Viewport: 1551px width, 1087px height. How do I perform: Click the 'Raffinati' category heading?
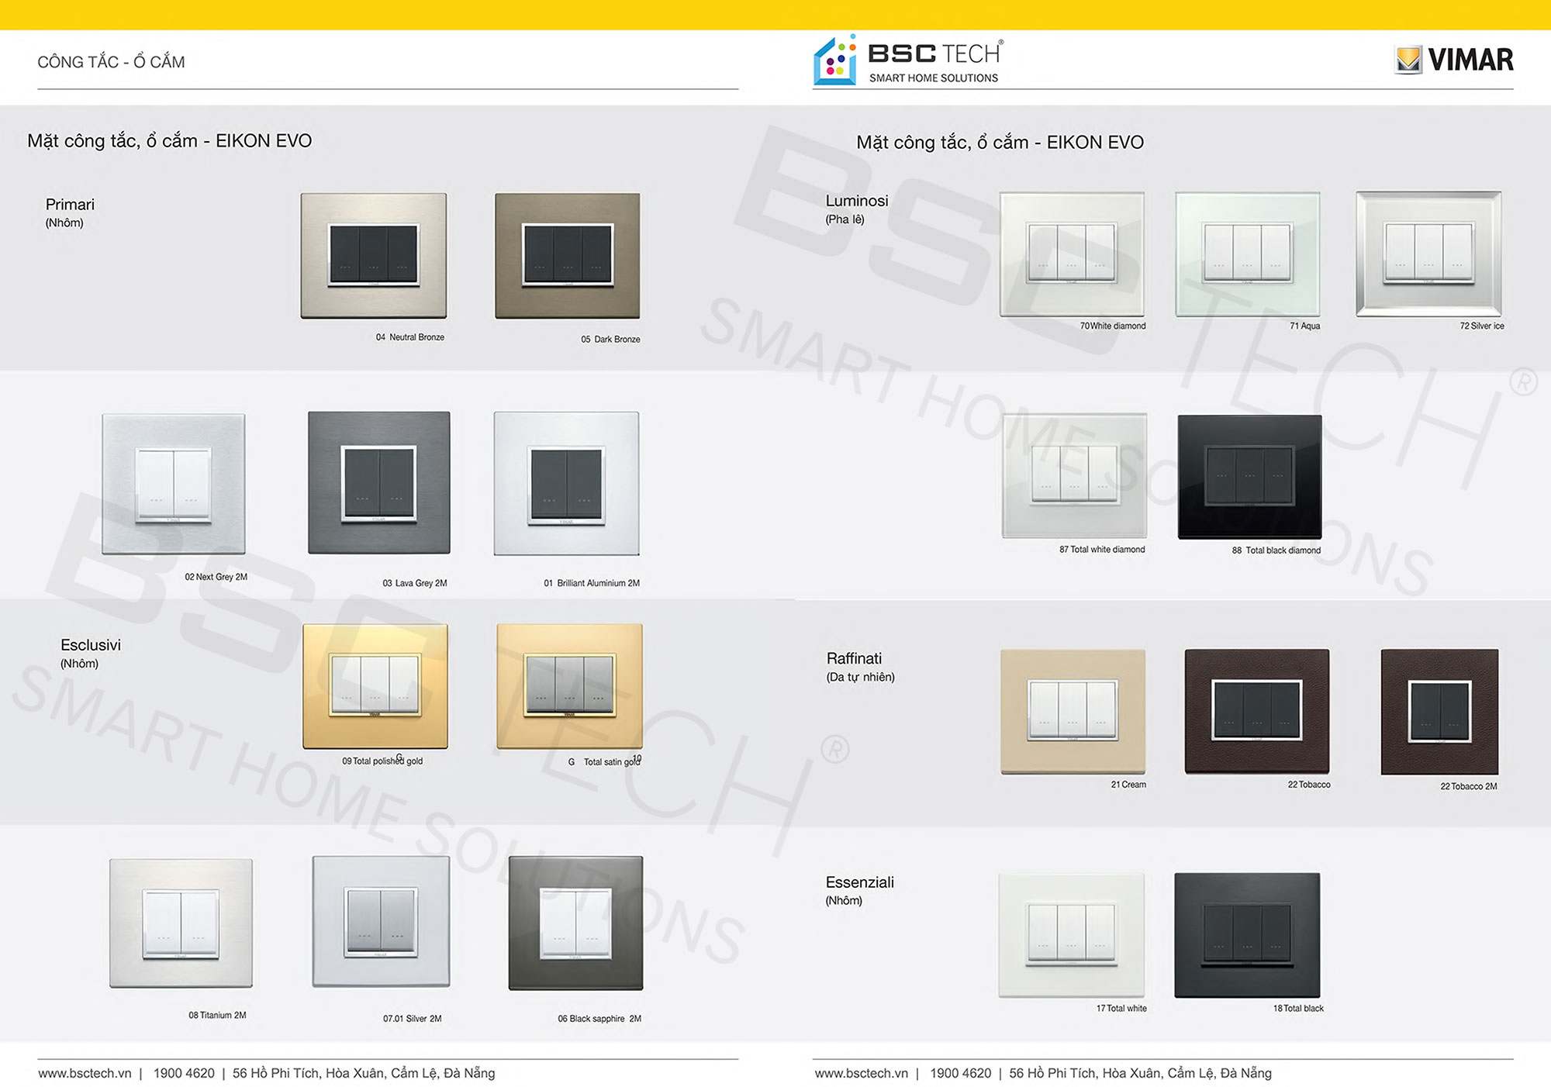(x=854, y=658)
